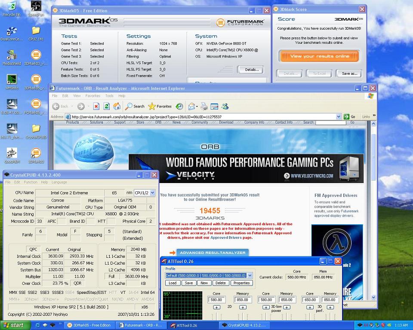The image size is (413, 330).
Task: Click View your results online button
Action: tap(319, 56)
